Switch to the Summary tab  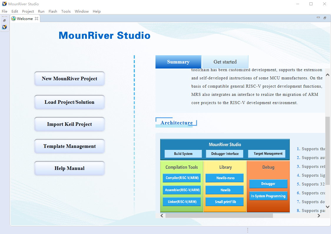(x=178, y=62)
